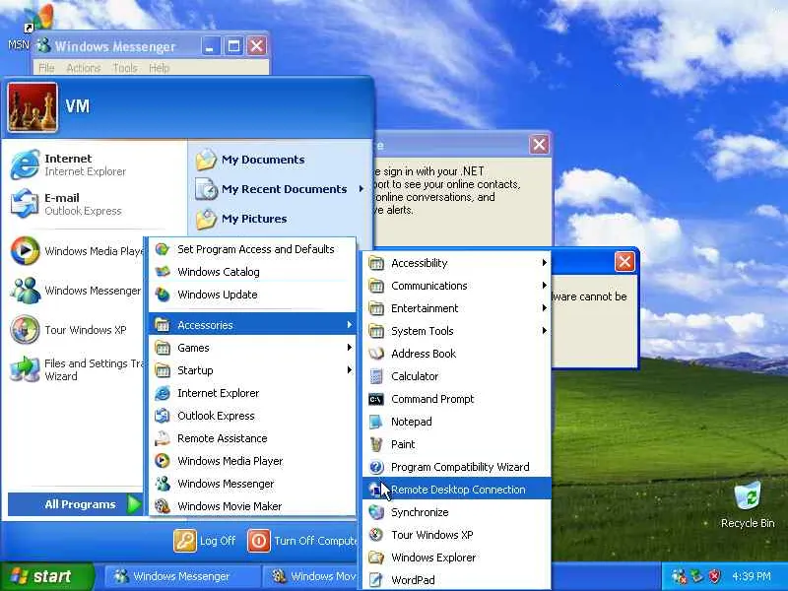788x591 pixels.
Task: Close the 'ware cannot be' error dialog
Action: (624, 261)
